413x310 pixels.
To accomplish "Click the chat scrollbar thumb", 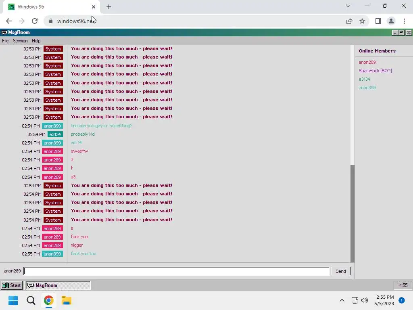I will click(x=353, y=214).
